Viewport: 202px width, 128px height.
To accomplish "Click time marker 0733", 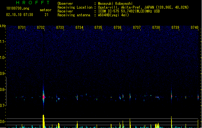I will [x=60, y=28].
